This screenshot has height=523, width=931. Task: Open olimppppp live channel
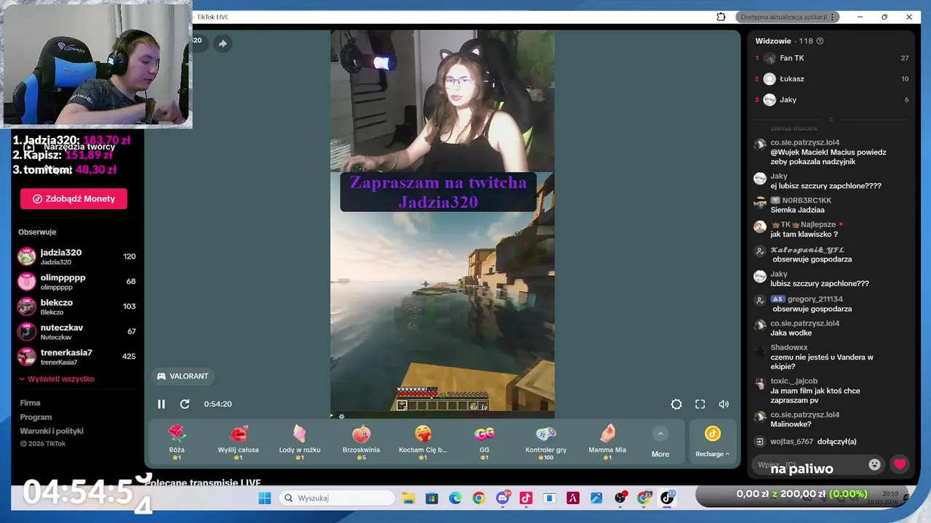(x=77, y=281)
